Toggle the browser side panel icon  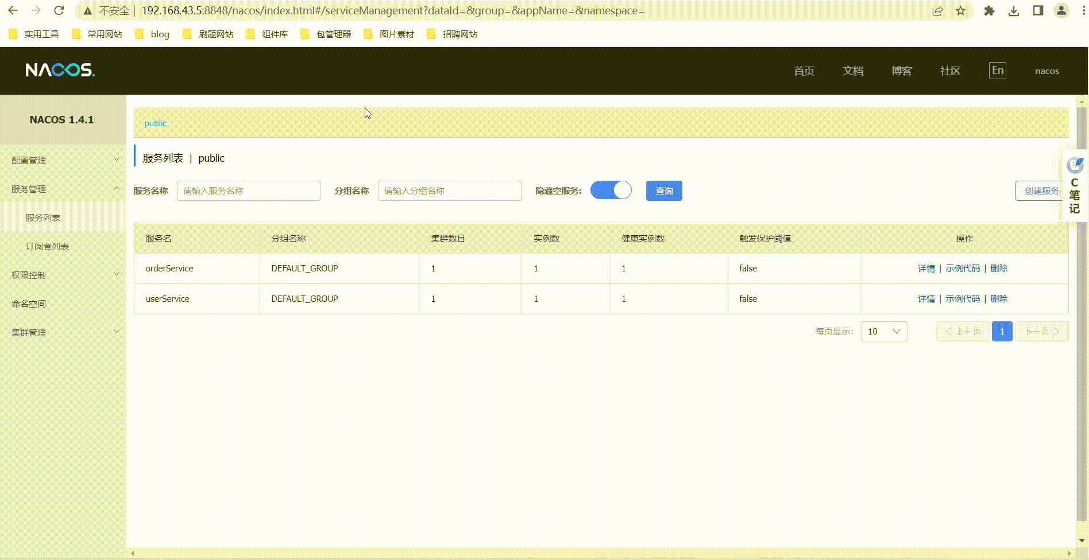(1038, 11)
